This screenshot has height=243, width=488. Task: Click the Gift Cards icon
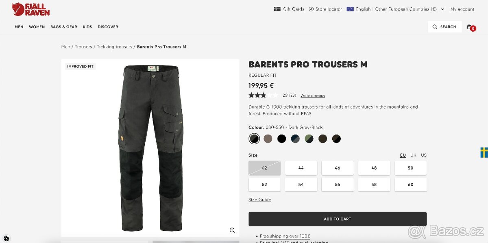(278, 9)
